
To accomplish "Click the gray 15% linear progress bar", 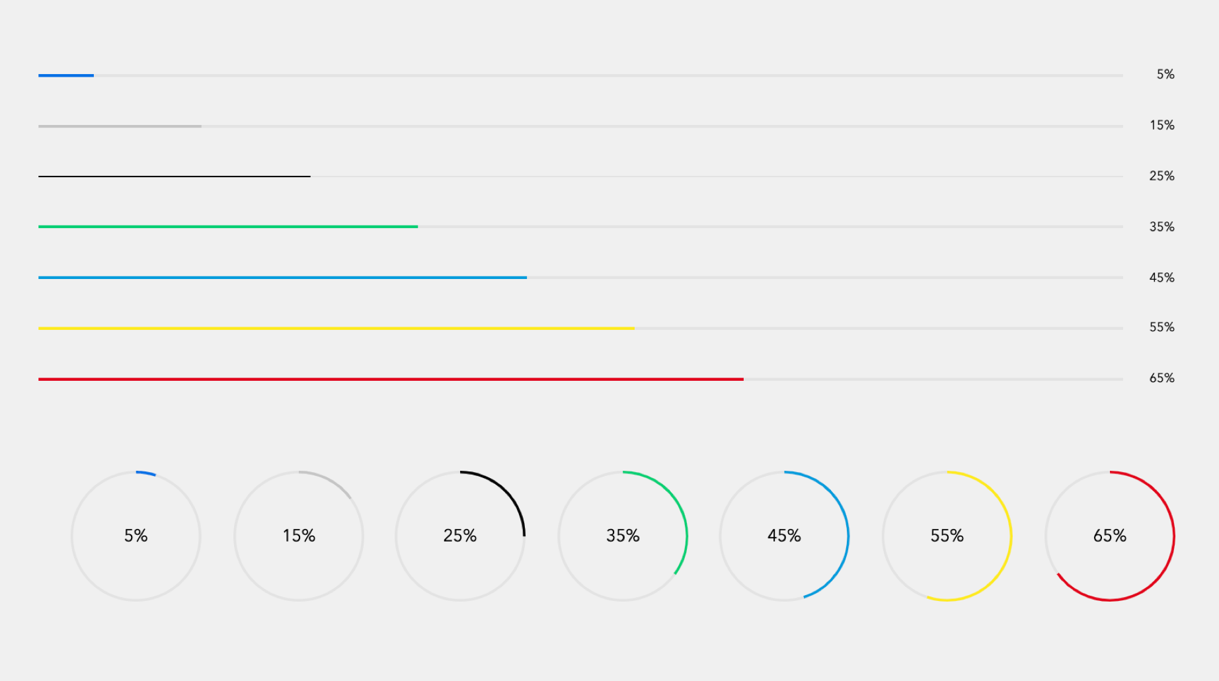I will [580, 126].
